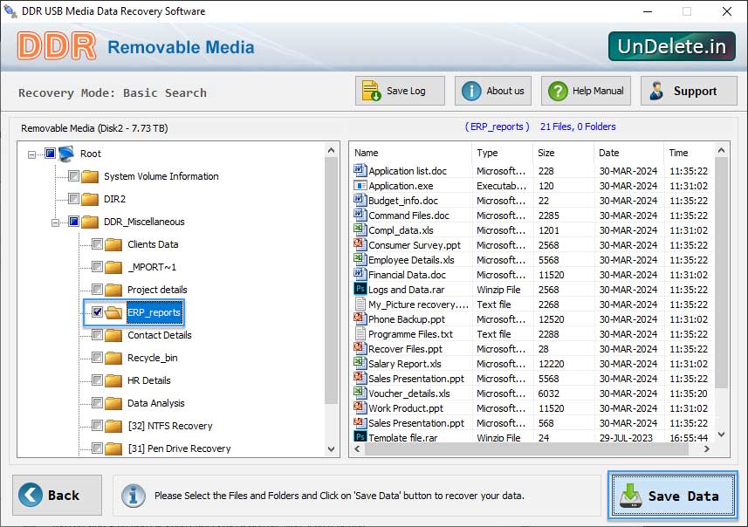Click the folder icon of DIR2
The image size is (748, 527).
(90, 199)
